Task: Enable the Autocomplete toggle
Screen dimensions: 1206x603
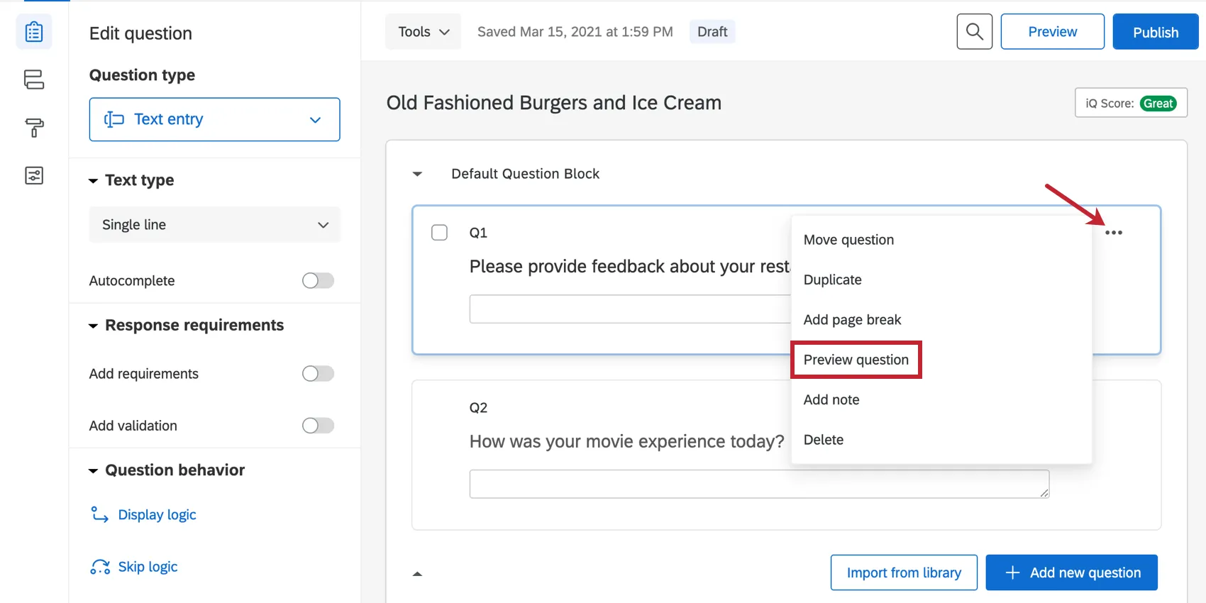Action: coord(318,281)
